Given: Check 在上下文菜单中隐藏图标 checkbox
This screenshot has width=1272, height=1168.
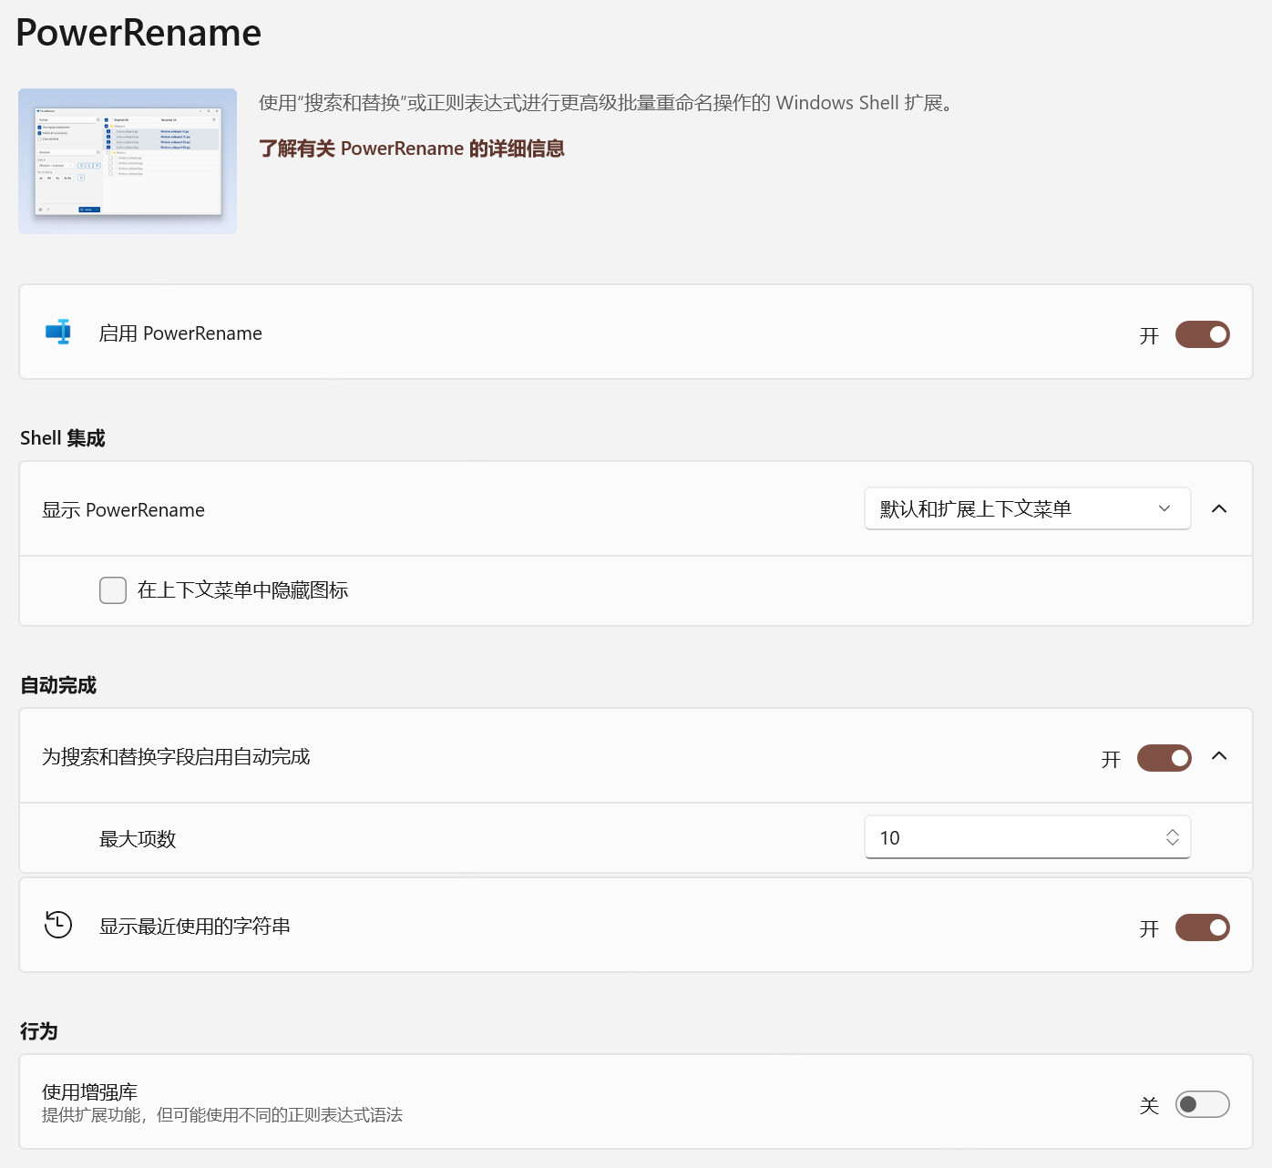Looking at the screenshot, I should coord(113,590).
